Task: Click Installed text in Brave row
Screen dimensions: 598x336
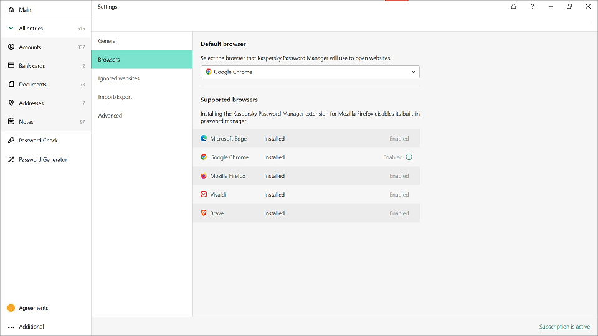Action: 274,213
